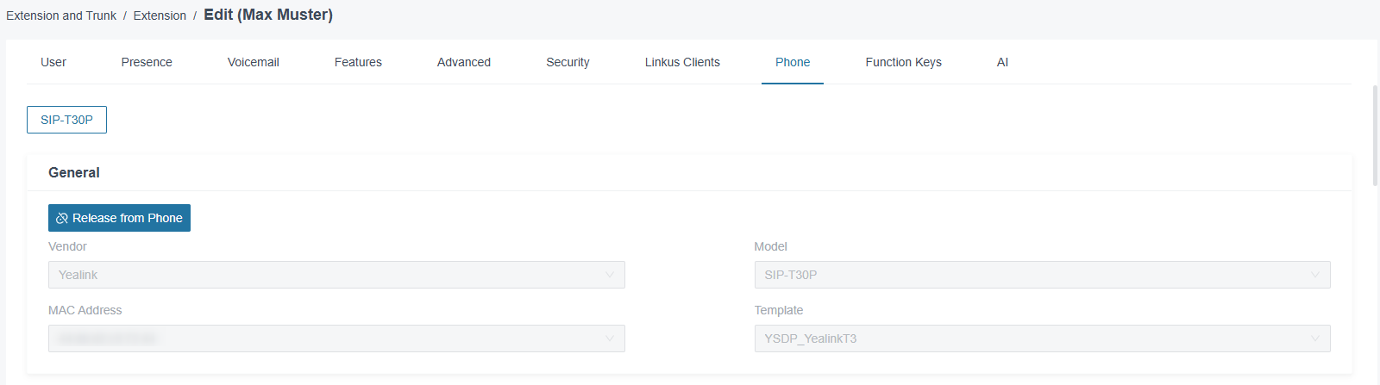This screenshot has height=385, width=1380.
Task: Open the Template dropdown showing YSDP_YealinkT3
Action: 1042,338
